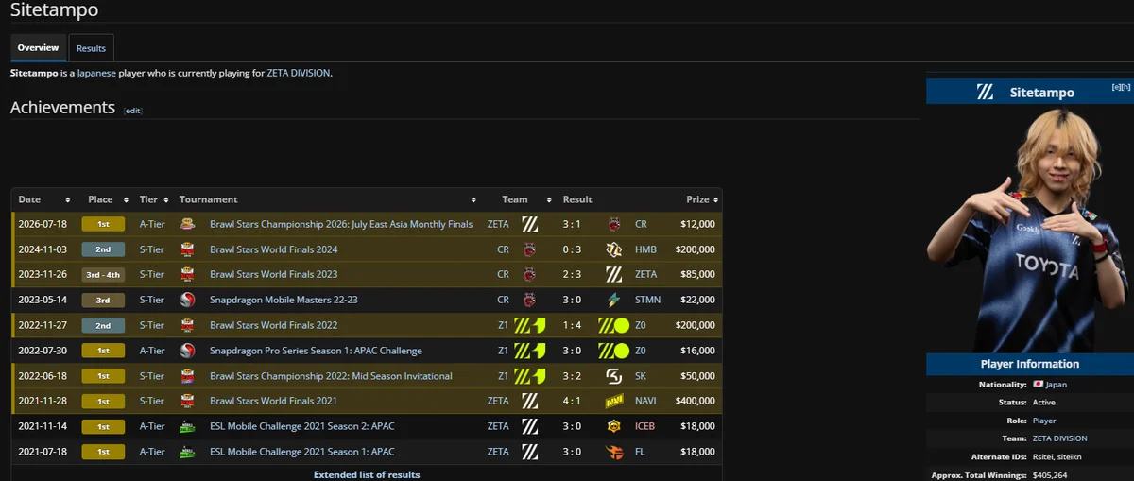Click the Snapdragon Pro Series Season 1 tournament icon
Viewport: 1134px width, 481px height.
click(x=187, y=351)
